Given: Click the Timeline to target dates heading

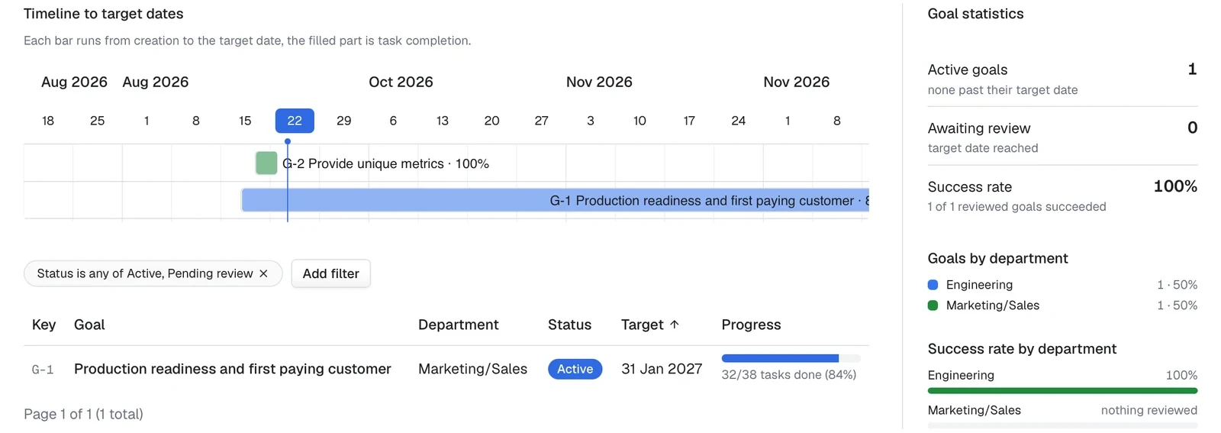Looking at the screenshot, I should click(x=103, y=14).
